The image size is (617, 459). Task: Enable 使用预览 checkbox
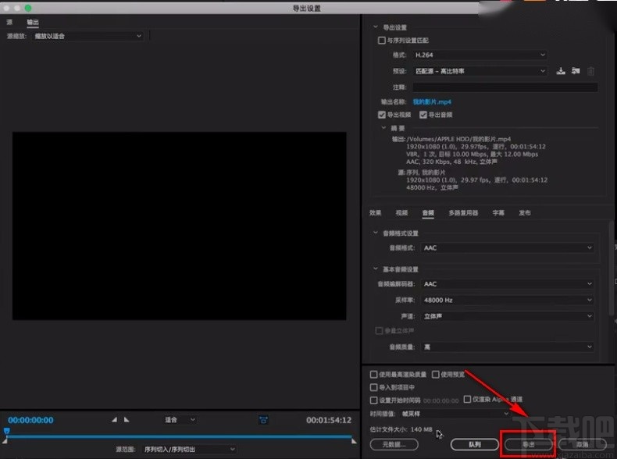(436, 374)
